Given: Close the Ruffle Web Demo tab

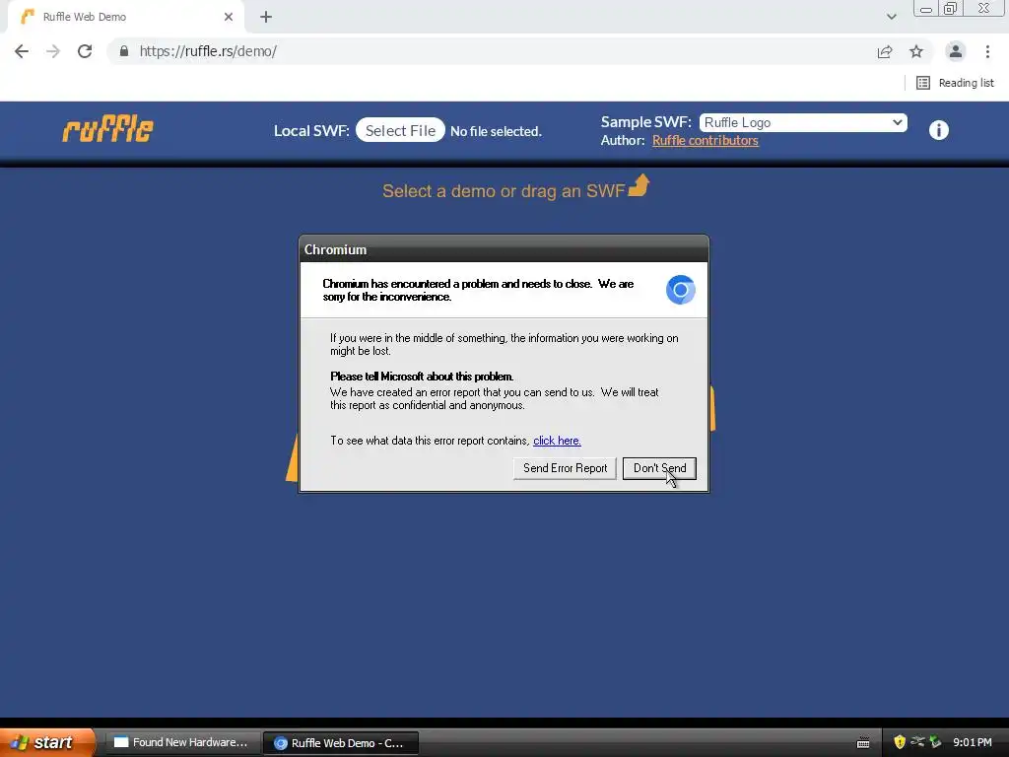Looking at the screenshot, I should point(229,17).
